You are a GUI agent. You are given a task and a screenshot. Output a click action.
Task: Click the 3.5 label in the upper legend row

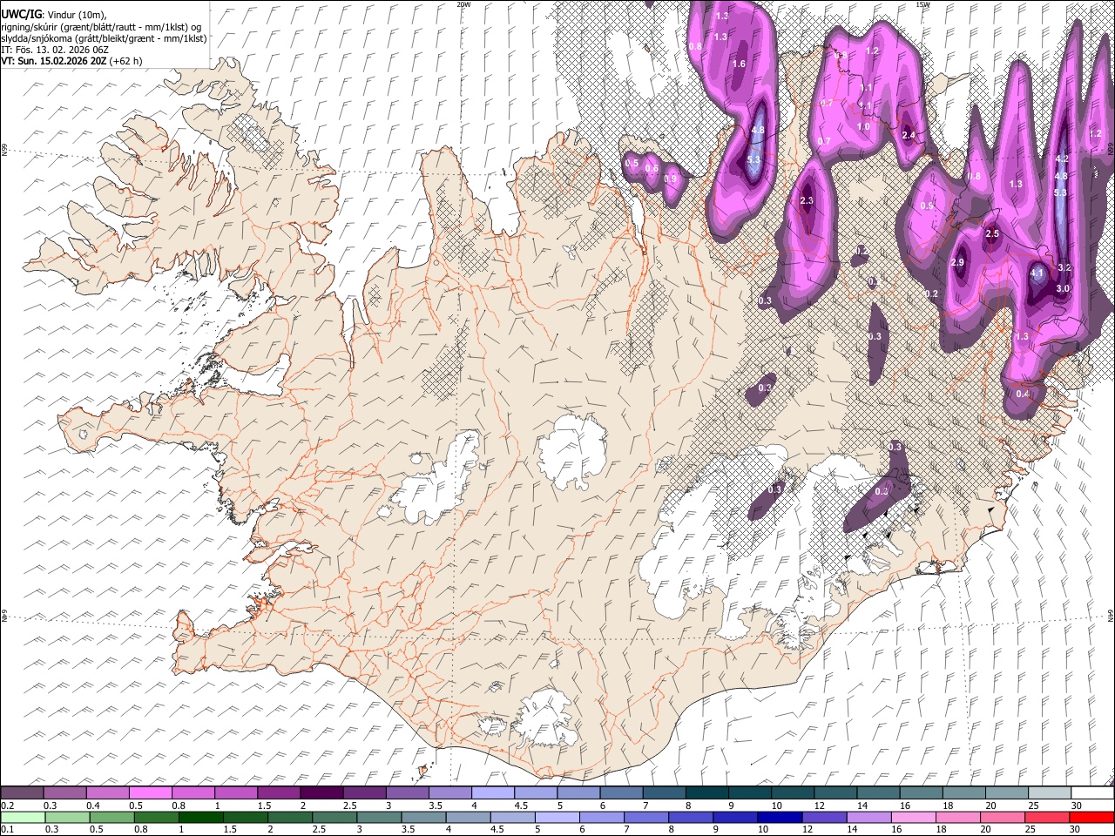436,806
